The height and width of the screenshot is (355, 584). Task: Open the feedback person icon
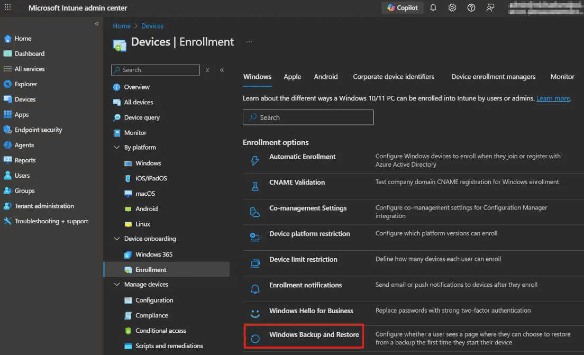coord(490,8)
